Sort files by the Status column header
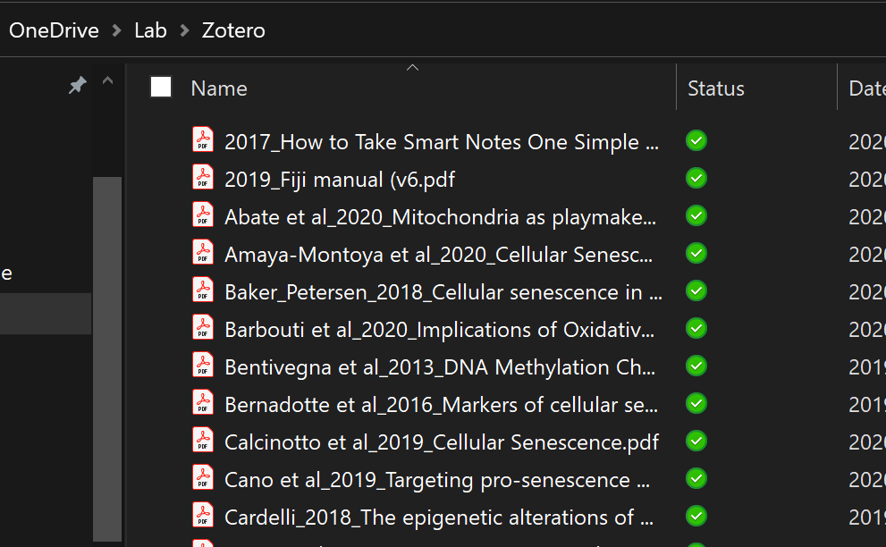This screenshot has height=547, width=886. point(716,88)
